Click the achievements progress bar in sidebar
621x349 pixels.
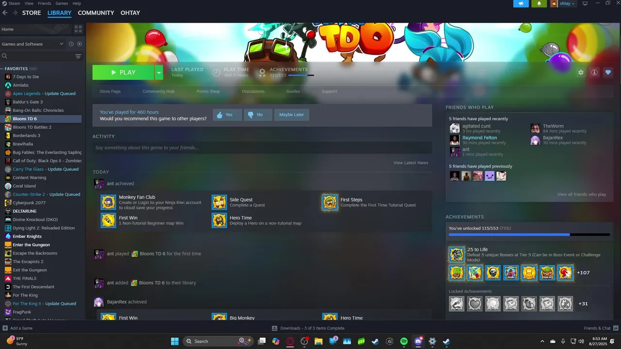529,235
